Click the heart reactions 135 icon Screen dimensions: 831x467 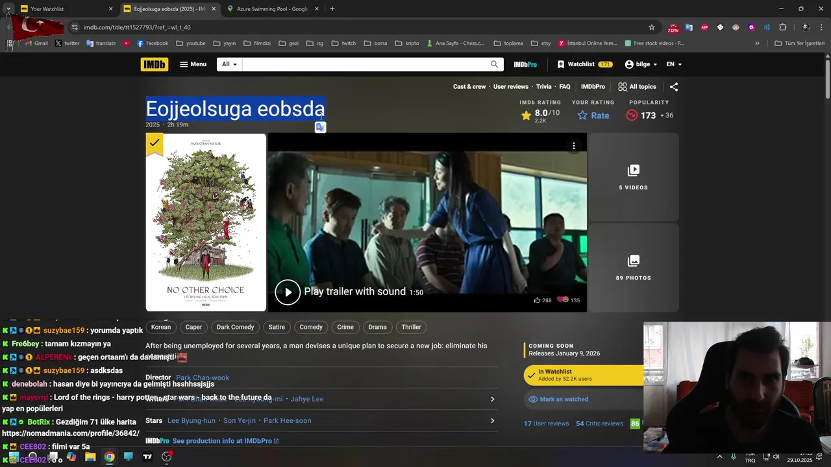point(568,300)
